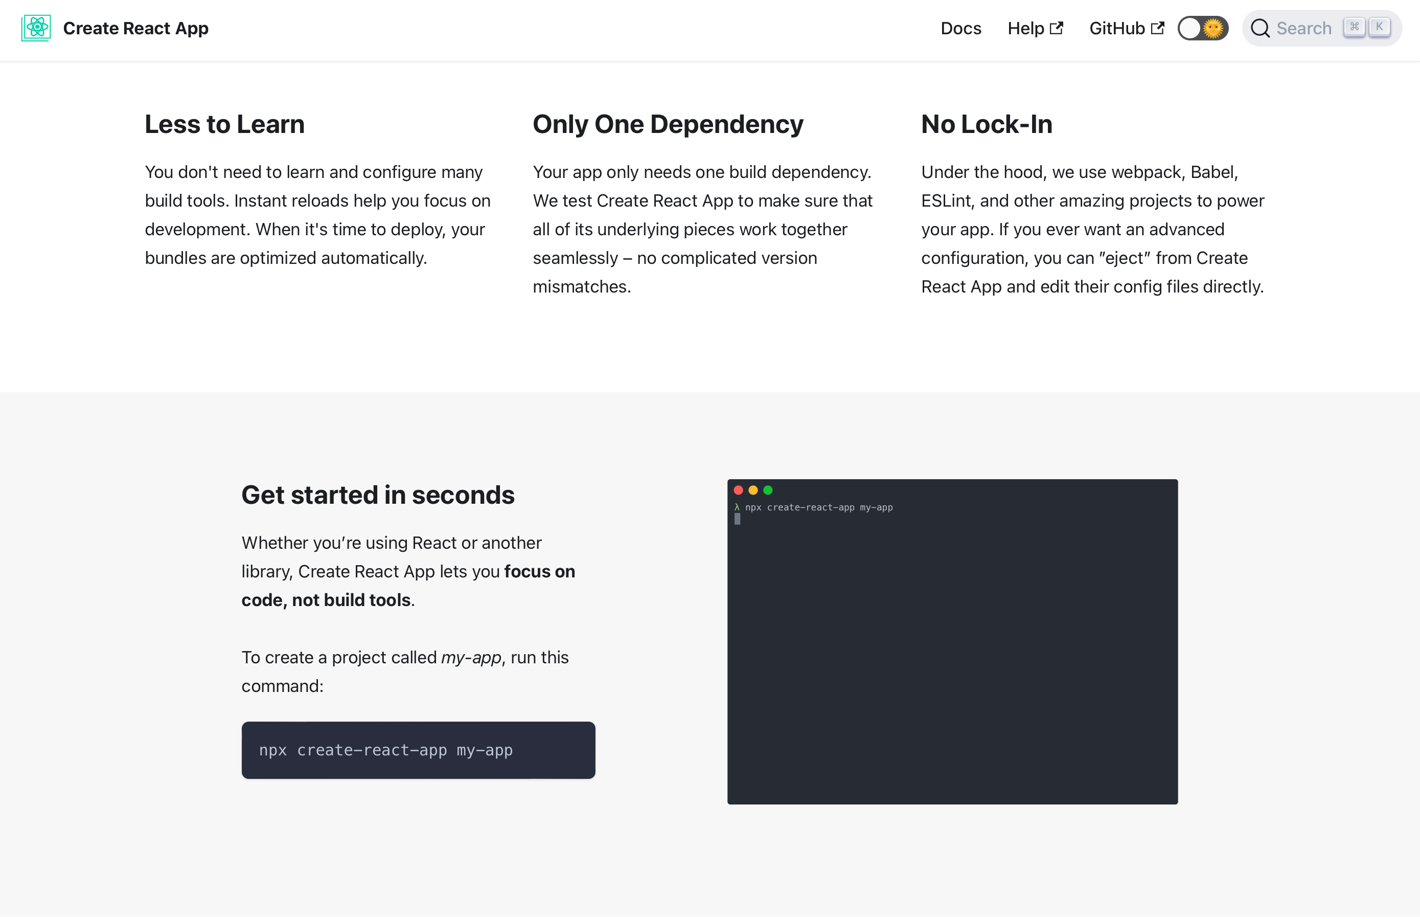Click the green dot in terminal window
This screenshot has width=1420, height=917.
point(768,490)
